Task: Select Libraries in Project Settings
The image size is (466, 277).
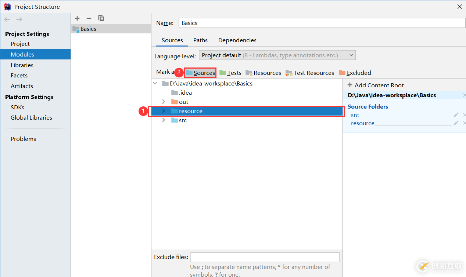Action: click(x=22, y=65)
